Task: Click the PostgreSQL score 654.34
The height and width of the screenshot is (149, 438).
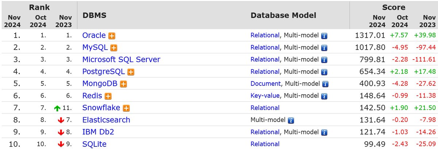Action: (373, 72)
